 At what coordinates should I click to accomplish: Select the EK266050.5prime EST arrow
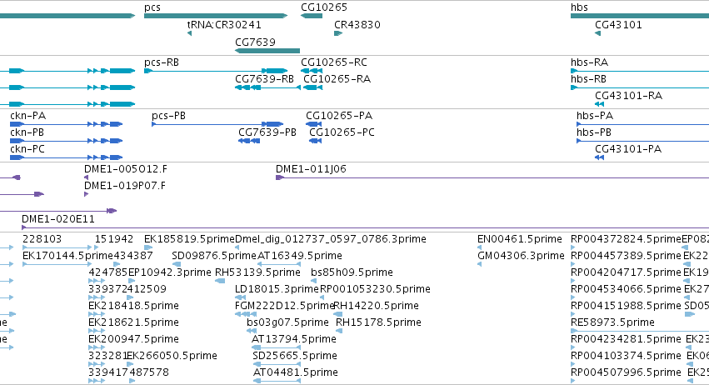click(x=132, y=364)
